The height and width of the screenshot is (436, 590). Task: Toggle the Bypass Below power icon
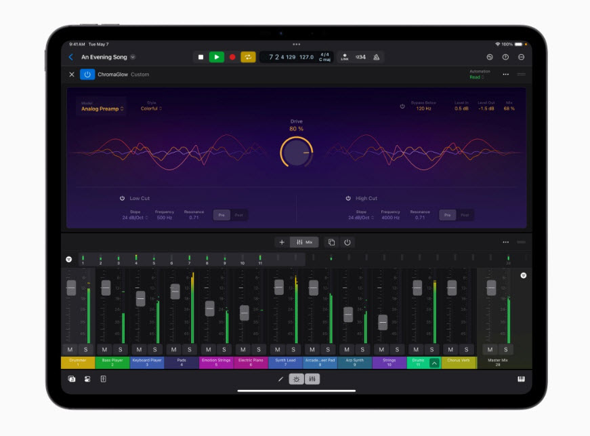[402, 106]
